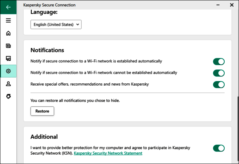Viewport: 239px width, 164px height.
Task: Click the green back arrow button
Action: (x=8, y=7)
